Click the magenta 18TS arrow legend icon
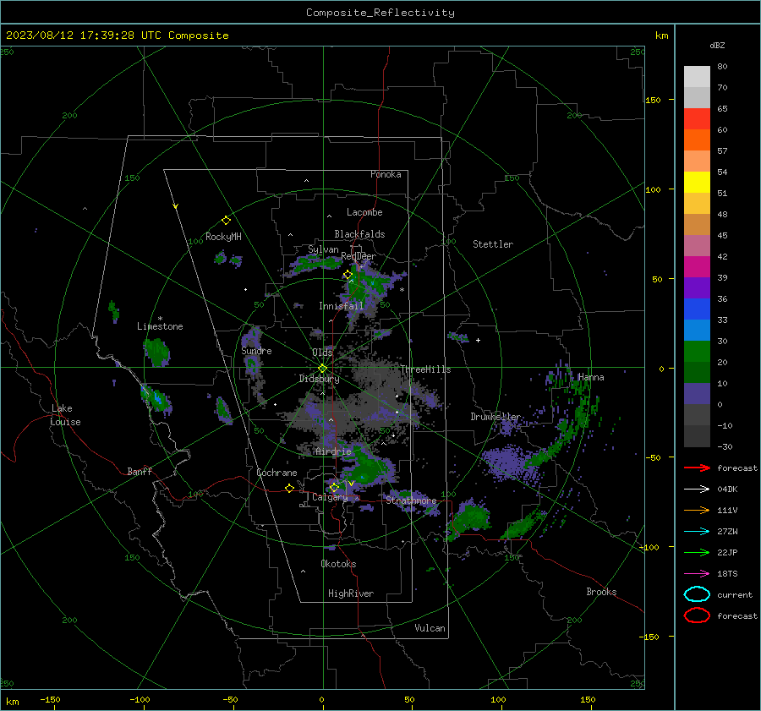 point(697,574)
